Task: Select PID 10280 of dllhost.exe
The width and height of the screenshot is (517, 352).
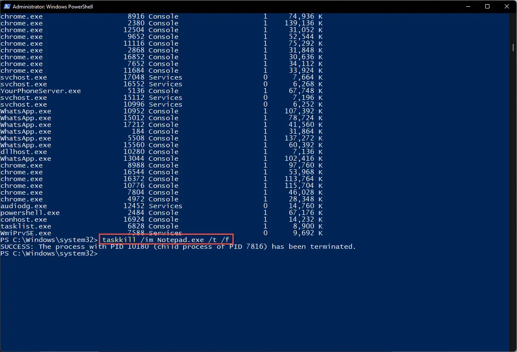Action: [x=134, y=152]
